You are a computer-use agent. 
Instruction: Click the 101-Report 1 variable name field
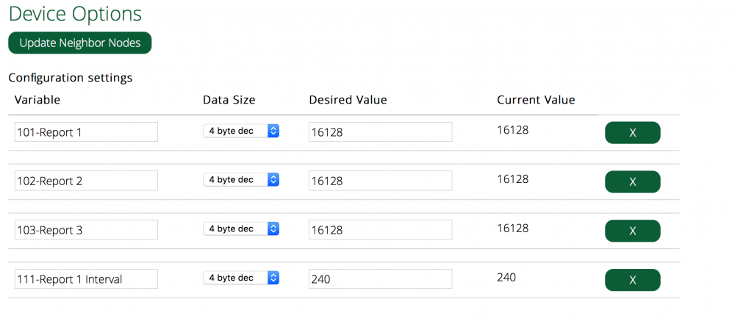tap(86, 132)
